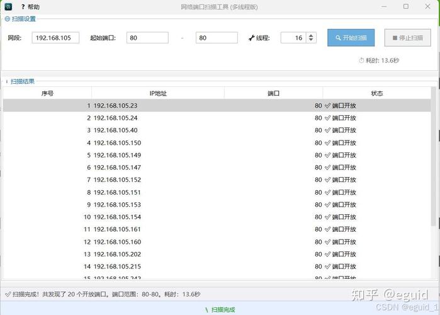Sort by 端口 column header
The height and width of the screenshot is (315, 440).
(x=273, y=93)
